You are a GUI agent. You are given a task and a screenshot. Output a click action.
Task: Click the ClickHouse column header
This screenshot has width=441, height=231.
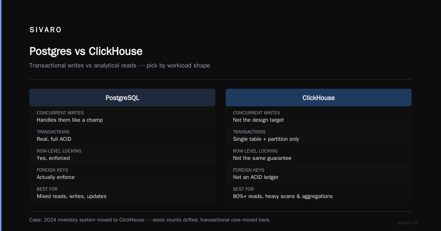pos(319,98)
